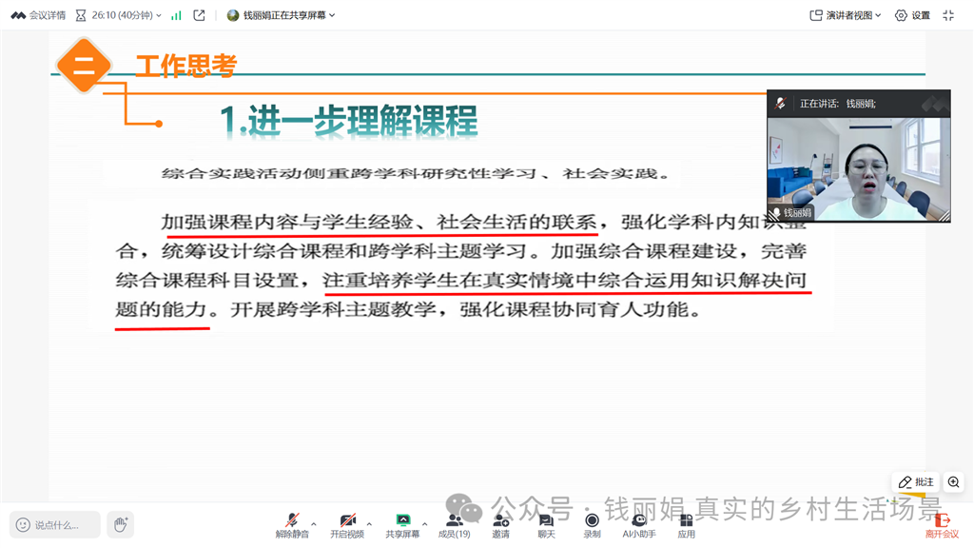Click the slide heading 1.进一步理解课程
974x548 pixels.
(349, 121)
